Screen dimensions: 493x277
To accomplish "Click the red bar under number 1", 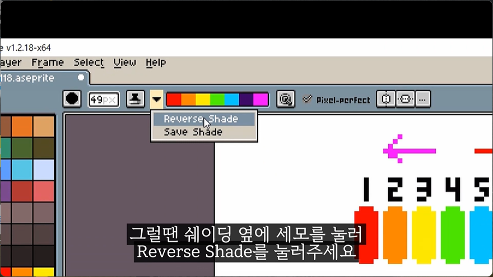I will pos(366,235).
